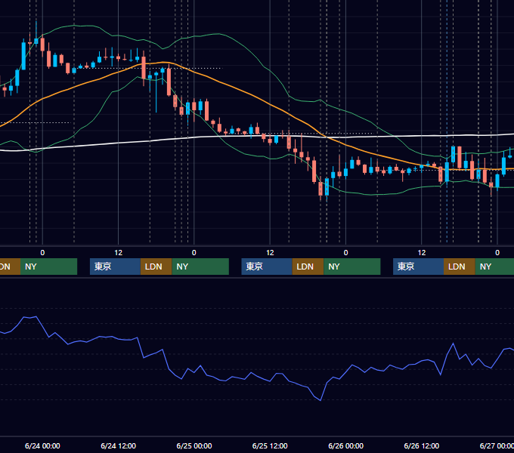Select the June 24 東京 session bar
514x453 pixels.
tap(116, 267)
